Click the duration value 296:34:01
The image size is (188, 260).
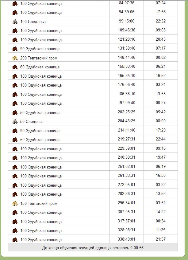click(126, 203)
